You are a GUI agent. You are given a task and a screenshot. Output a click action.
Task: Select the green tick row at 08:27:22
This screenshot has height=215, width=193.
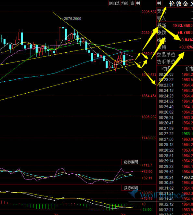(x=176, y=134)
